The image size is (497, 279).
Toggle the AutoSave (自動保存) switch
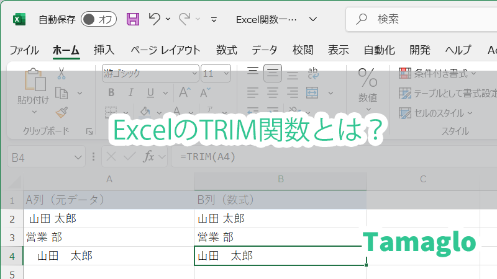99,19
